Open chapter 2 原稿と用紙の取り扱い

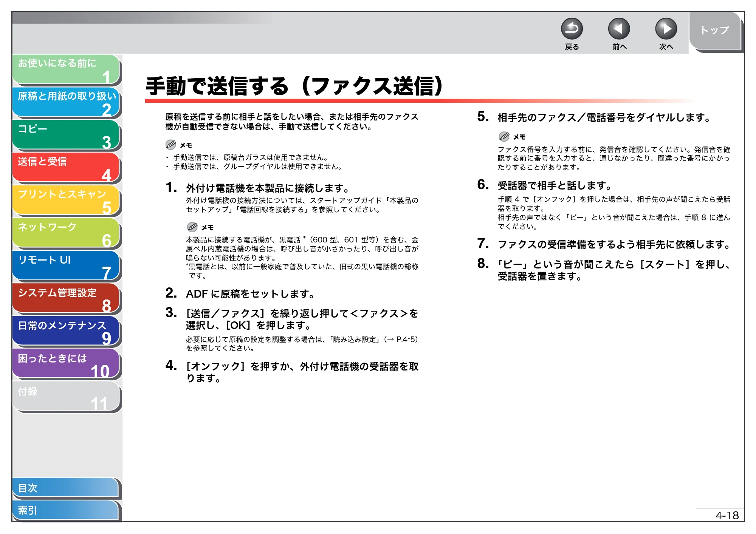click(66, 102)
